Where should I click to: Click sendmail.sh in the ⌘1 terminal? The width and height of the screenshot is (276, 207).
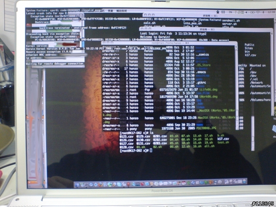[x=231, y=20]
